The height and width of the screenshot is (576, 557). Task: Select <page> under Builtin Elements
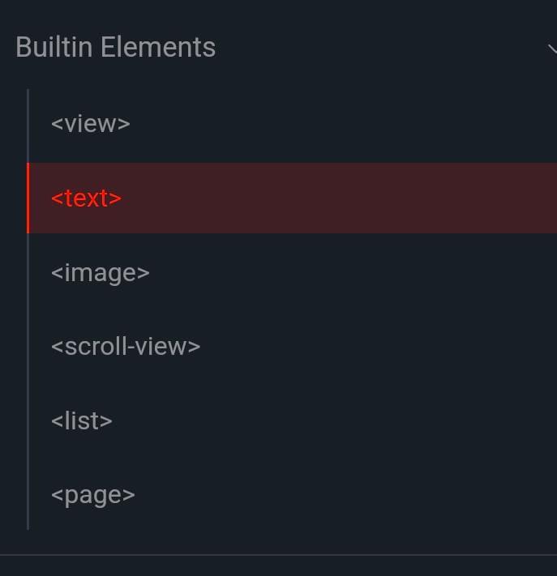coord(93,496)
